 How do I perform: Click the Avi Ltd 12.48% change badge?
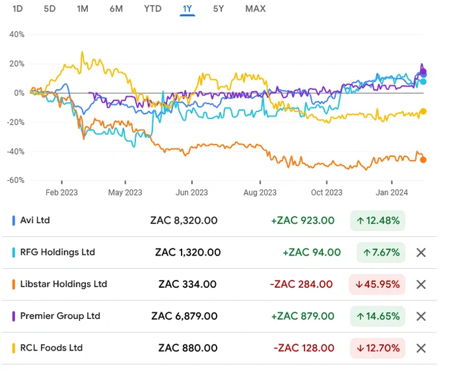point(378,220)
